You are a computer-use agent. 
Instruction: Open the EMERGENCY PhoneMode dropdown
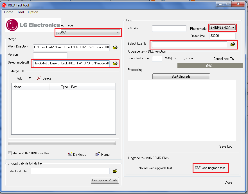point(233,27)
